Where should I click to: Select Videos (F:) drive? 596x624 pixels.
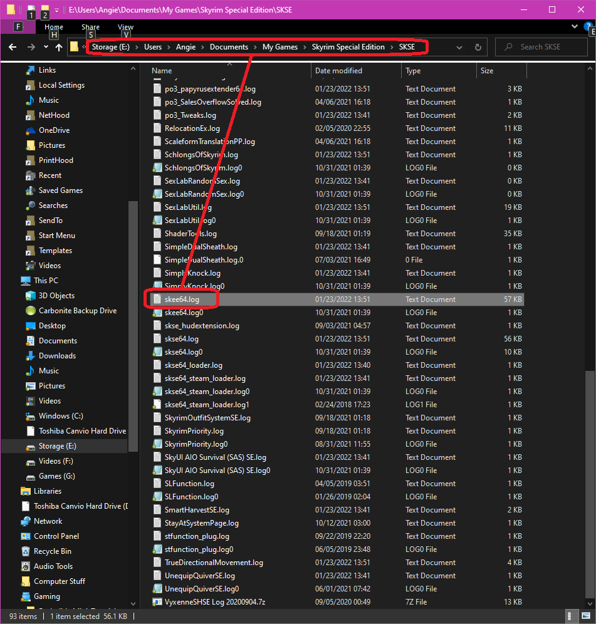(x=56, y=461)
